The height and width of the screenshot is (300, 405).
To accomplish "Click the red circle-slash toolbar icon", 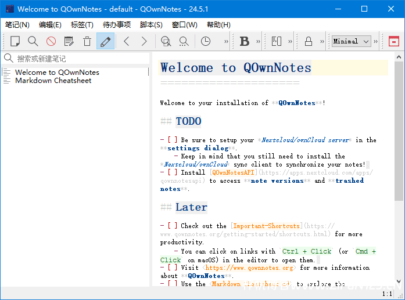I will [51, 41].
